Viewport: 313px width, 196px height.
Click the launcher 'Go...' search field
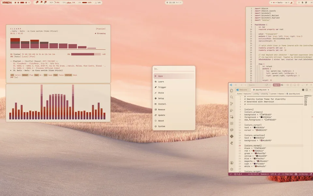174,69
